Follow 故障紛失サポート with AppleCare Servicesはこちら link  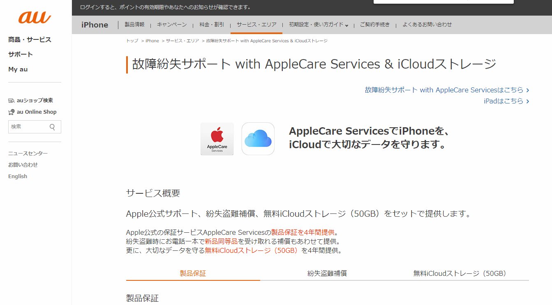coord(447,90)
